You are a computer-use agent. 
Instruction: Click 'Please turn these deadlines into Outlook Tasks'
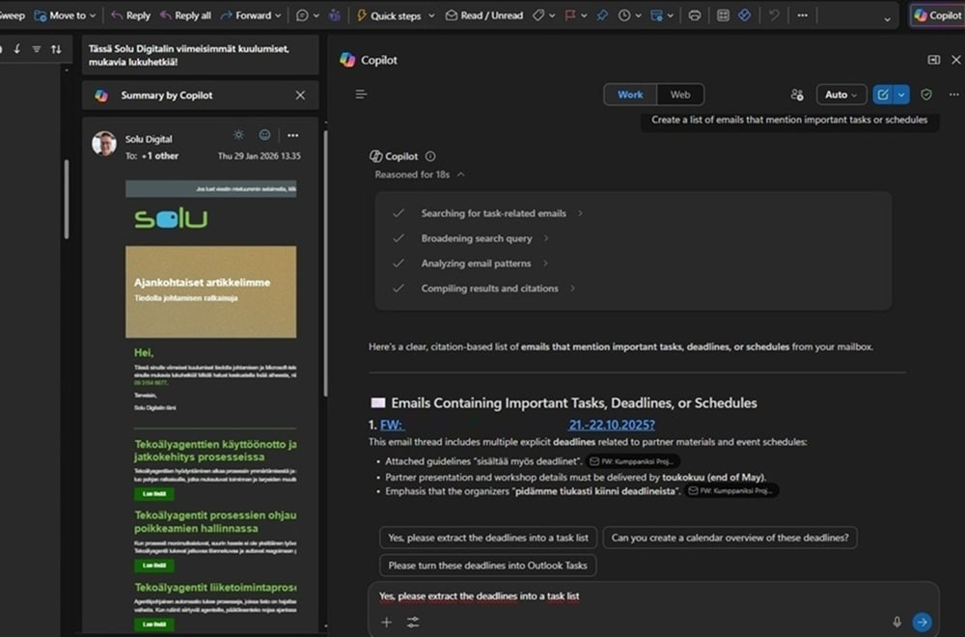point(487,565)
